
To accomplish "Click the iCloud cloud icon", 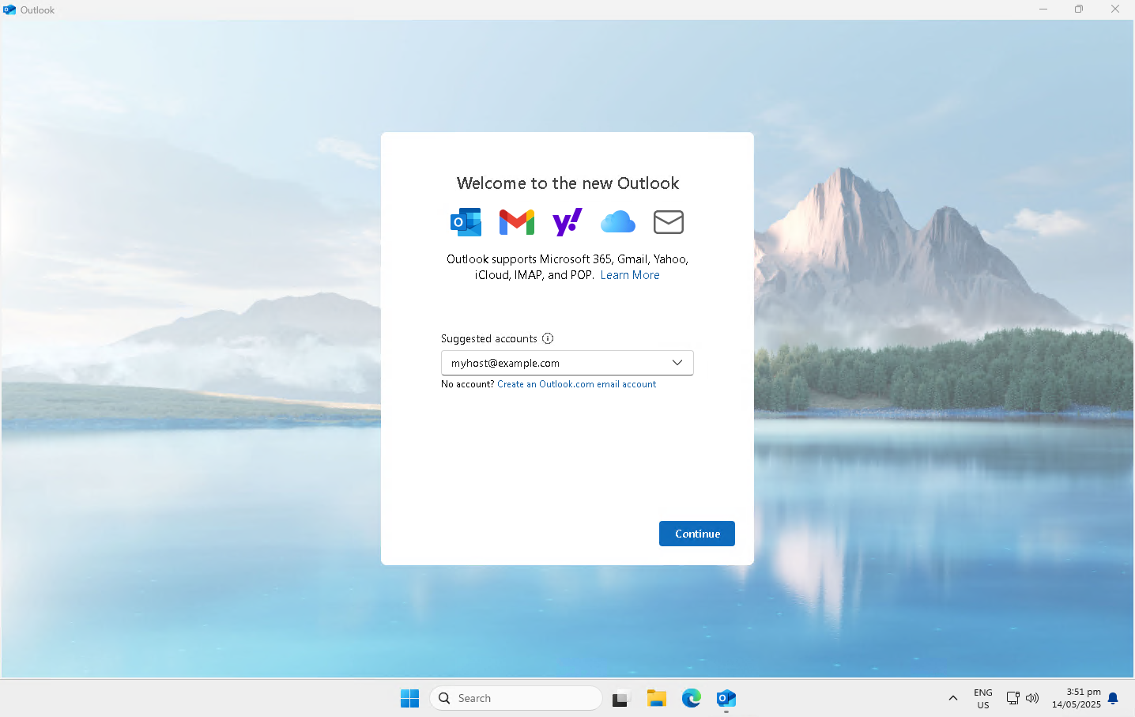I will (618, 222).
